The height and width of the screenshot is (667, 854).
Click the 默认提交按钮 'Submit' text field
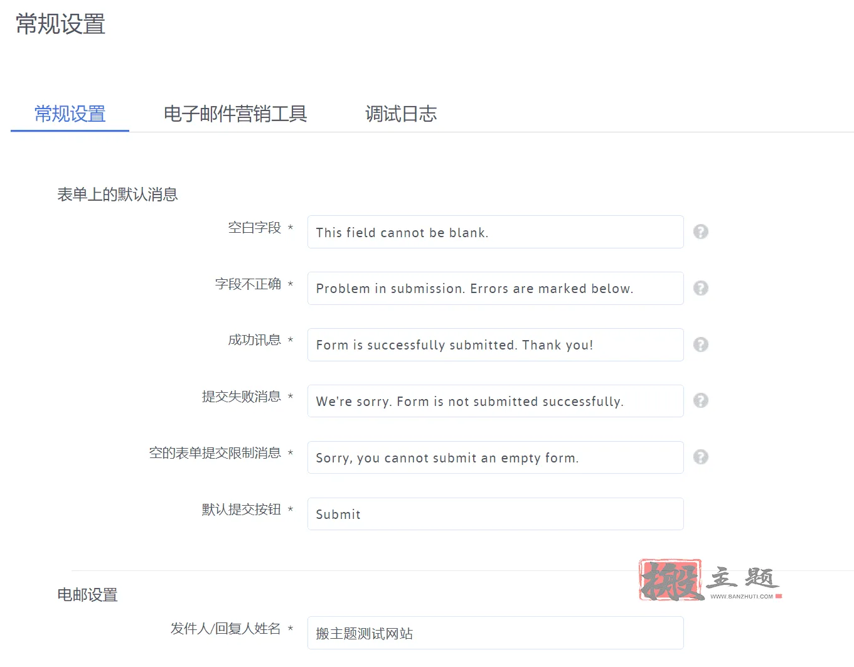[x=495, y=514]
